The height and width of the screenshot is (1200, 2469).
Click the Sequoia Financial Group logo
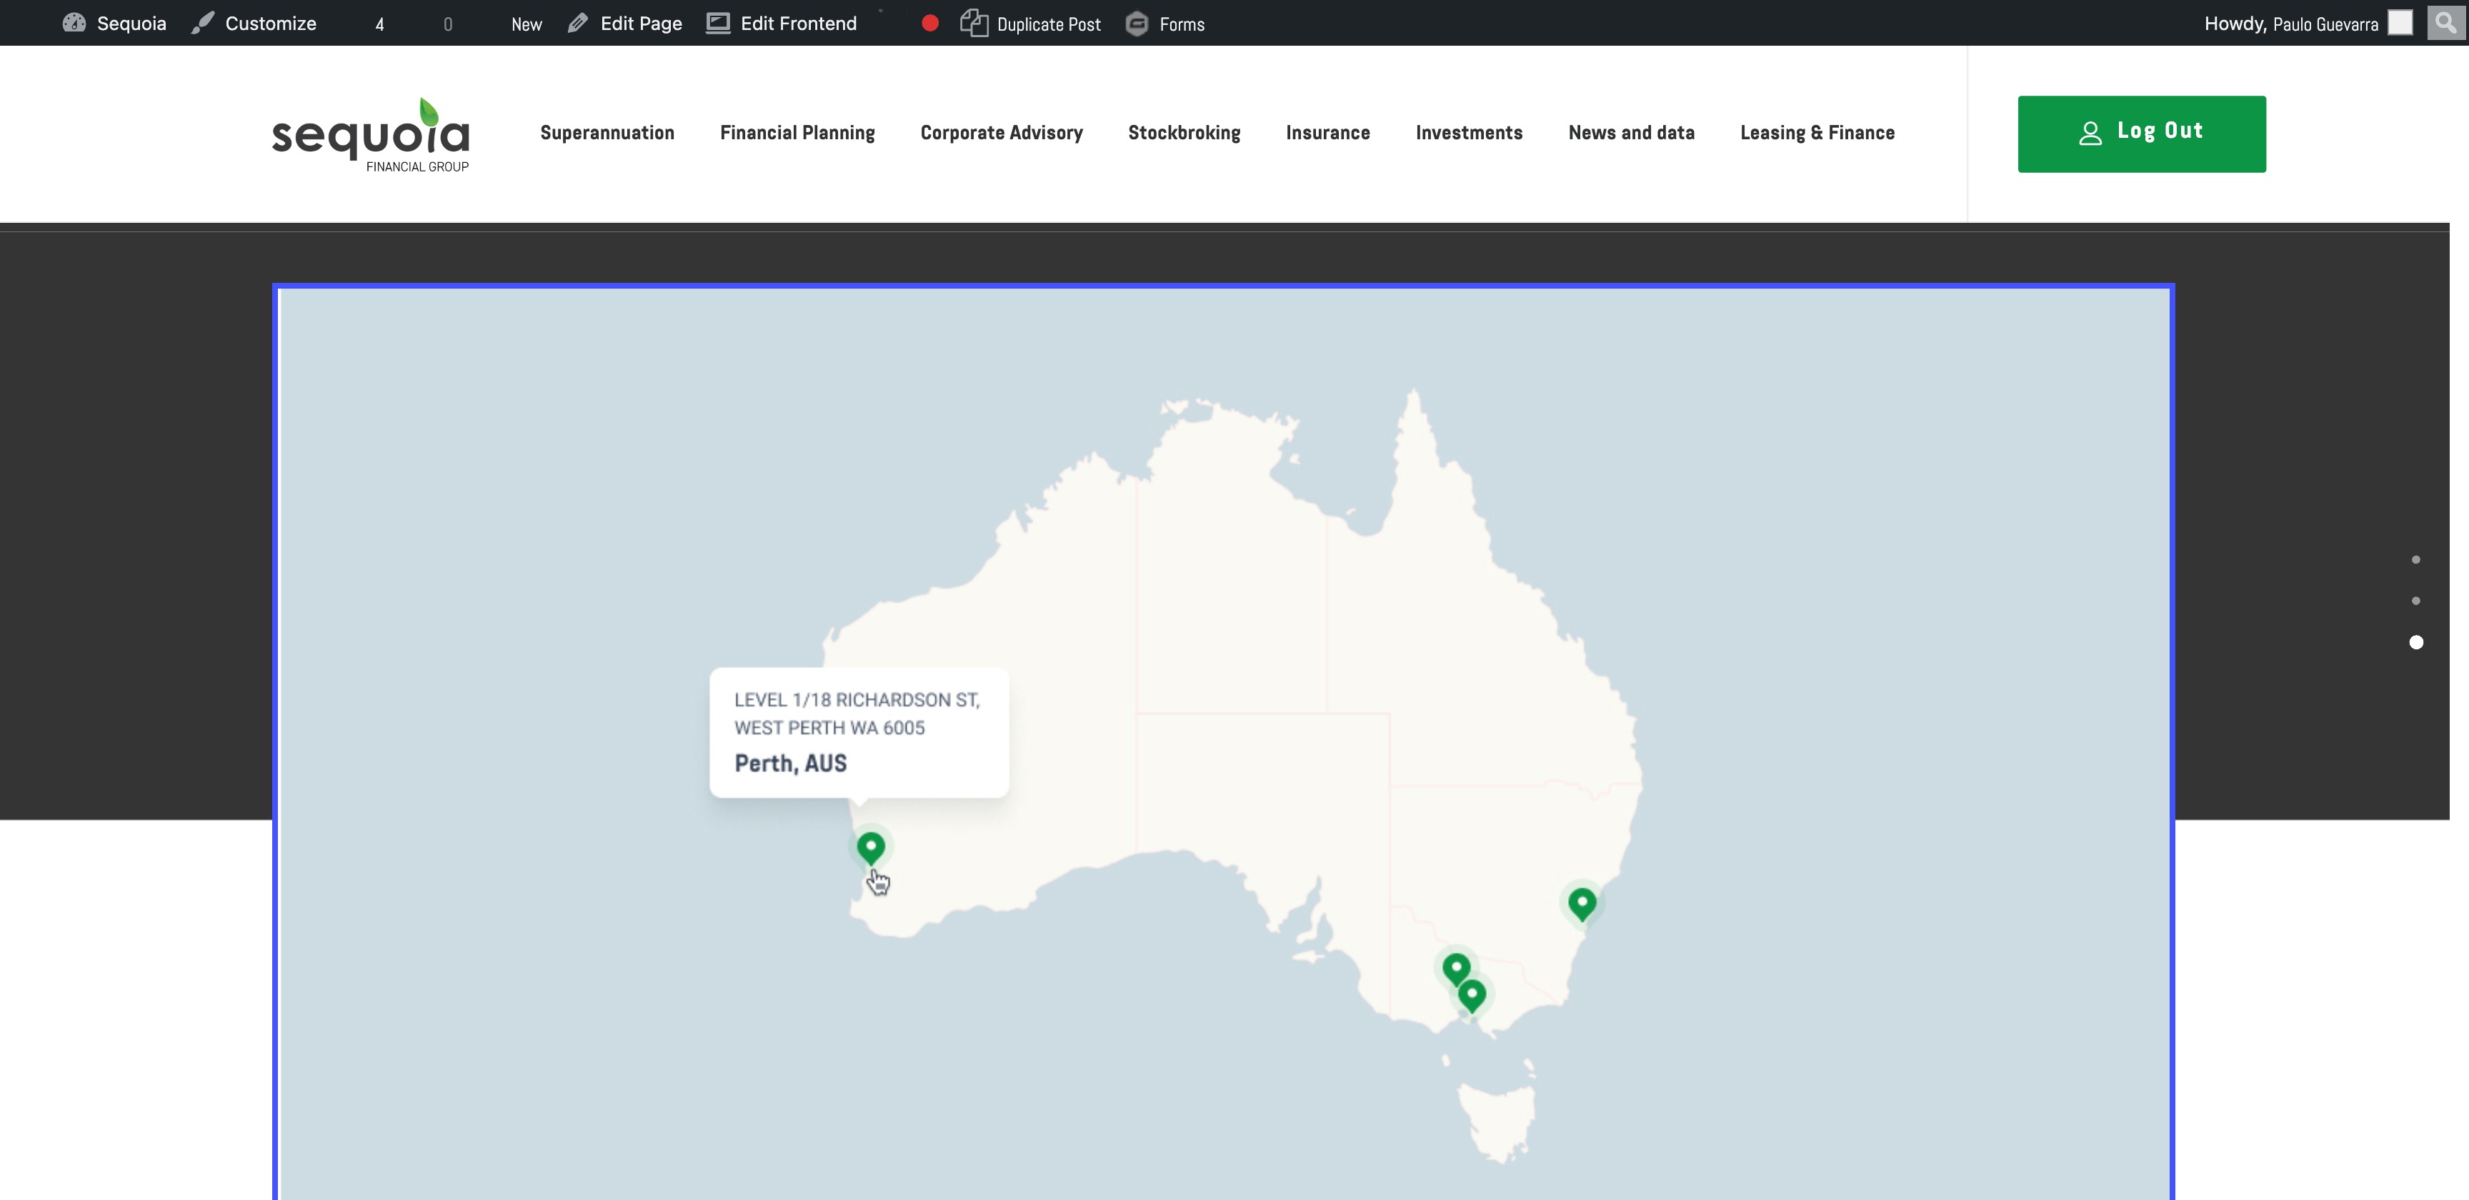tap(371, 135)
